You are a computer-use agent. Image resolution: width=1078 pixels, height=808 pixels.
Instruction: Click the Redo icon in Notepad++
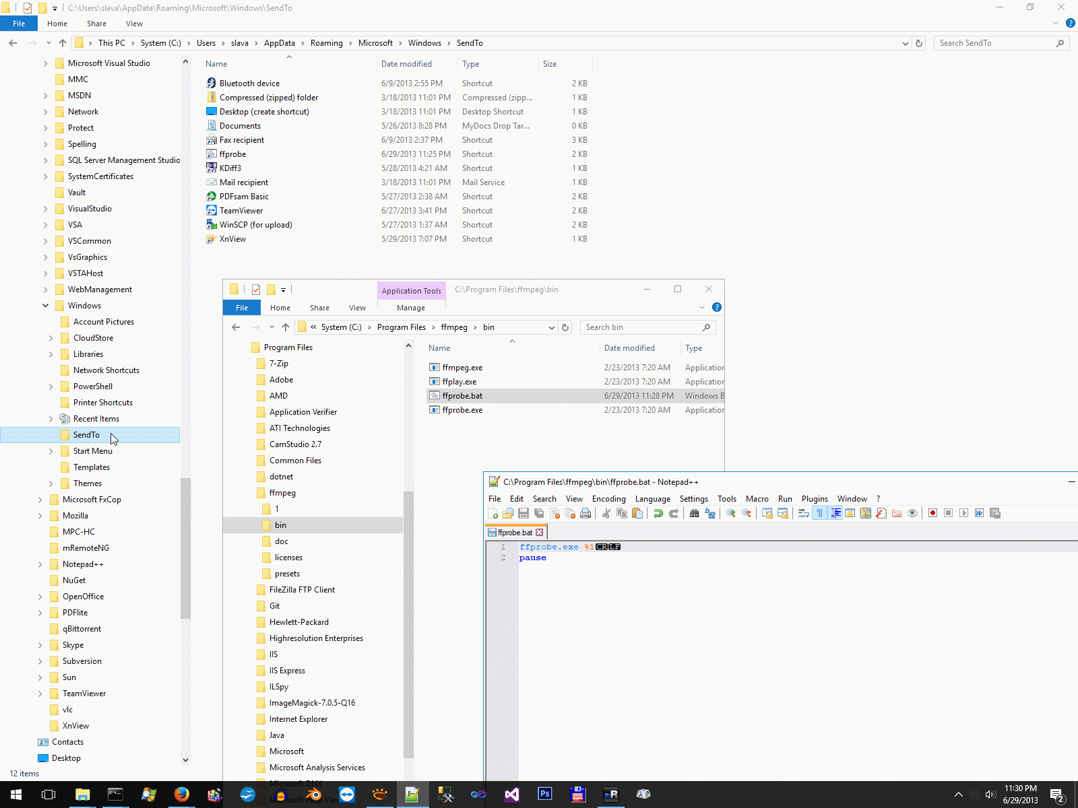pyautogui.click(x=674, y=513)
